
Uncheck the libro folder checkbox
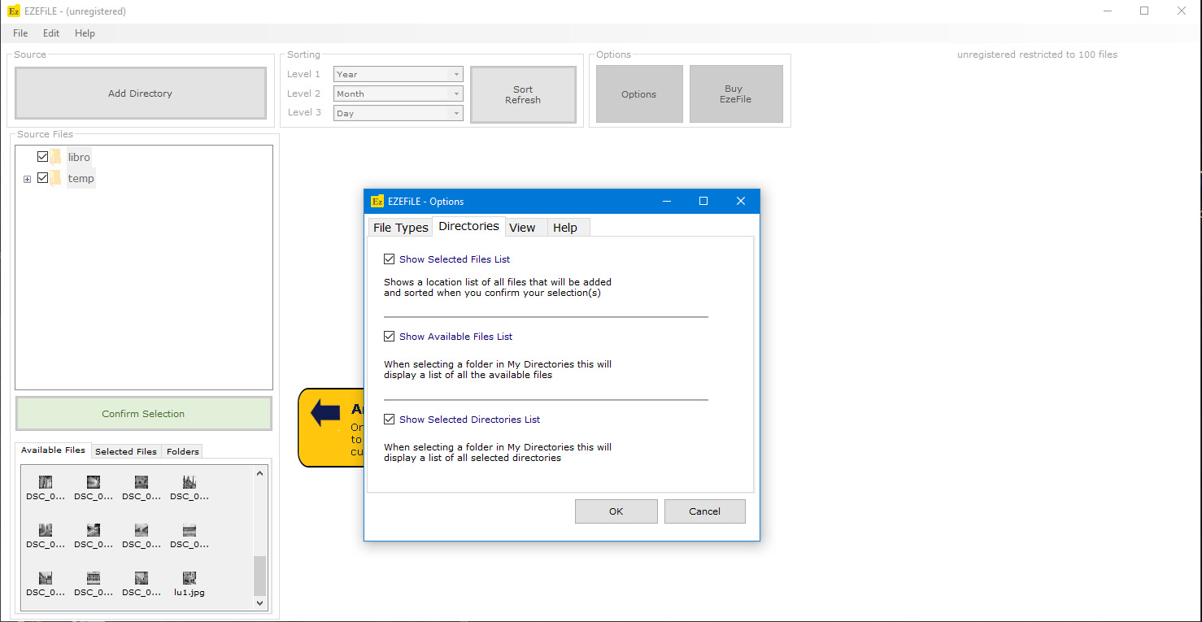[x=43, y=157]
